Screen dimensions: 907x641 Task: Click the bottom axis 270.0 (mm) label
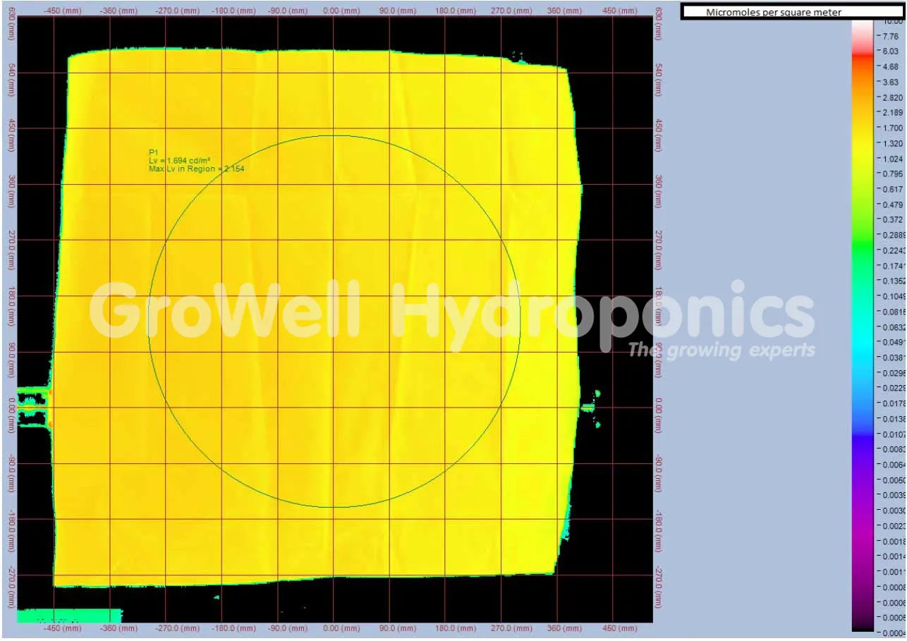[511, 628]
